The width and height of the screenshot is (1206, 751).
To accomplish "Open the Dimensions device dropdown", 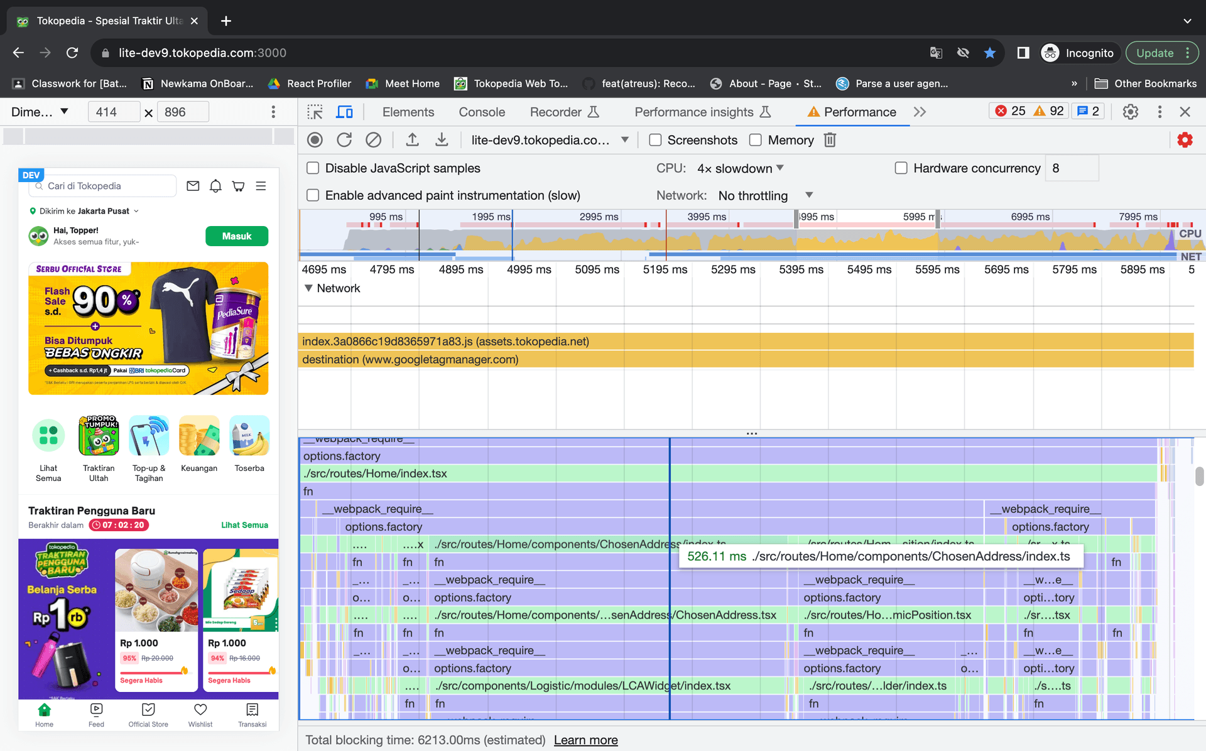I will pos(40,112).
